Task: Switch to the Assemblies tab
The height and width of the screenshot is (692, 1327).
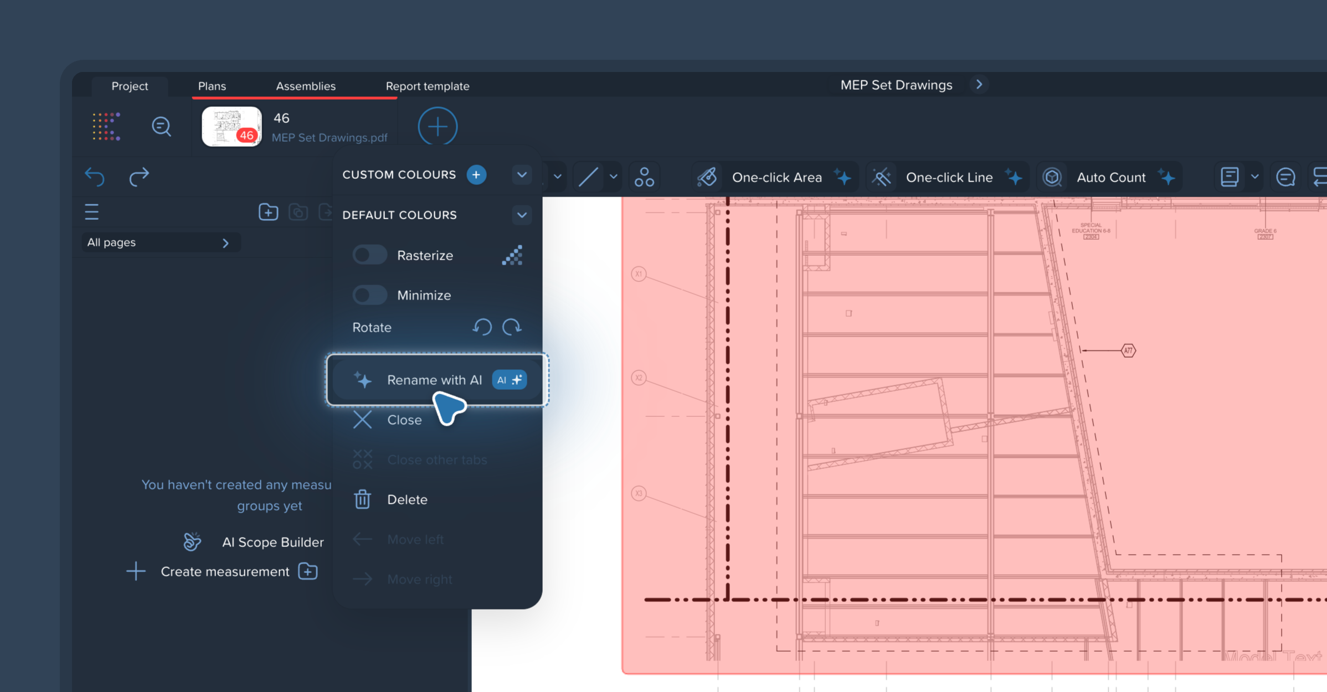Action: [x=306, y=86]
